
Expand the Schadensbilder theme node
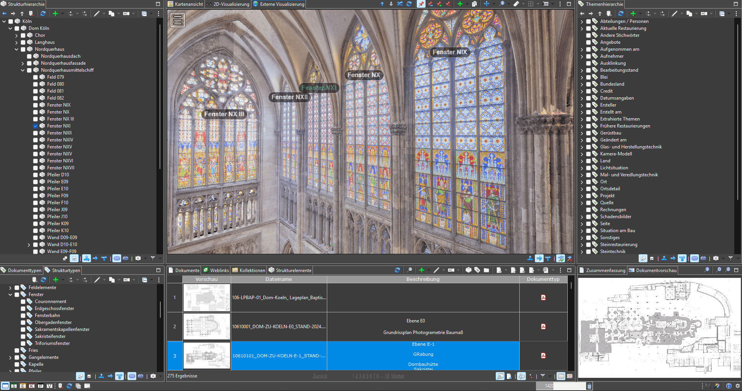(582, 217)
